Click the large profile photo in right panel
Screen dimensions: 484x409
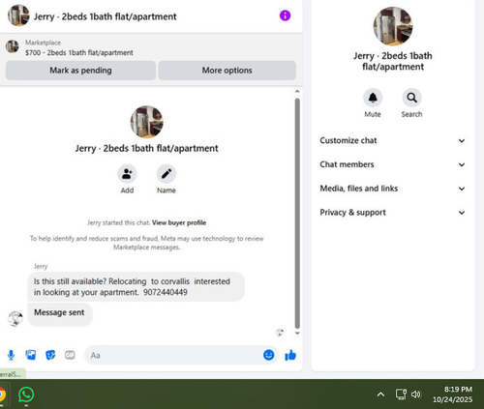393,26
